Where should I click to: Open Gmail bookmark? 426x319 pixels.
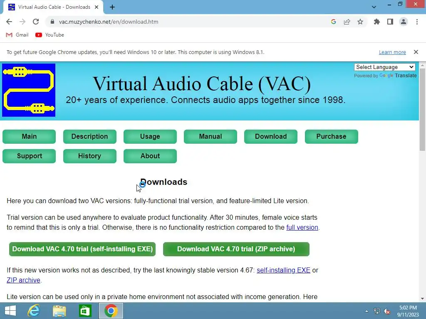click(17, 35)
